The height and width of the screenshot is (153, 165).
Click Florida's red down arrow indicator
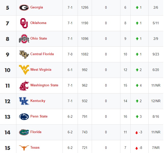click(x=137, y=133)
